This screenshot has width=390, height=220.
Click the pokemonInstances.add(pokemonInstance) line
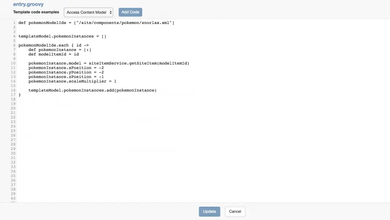[92, 90]
